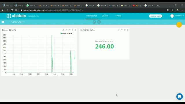Click the line chart widget title

9,30
